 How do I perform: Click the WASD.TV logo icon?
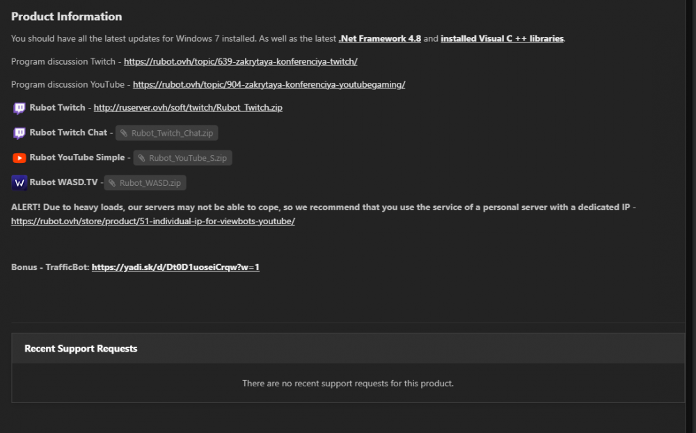pos(19,183)
